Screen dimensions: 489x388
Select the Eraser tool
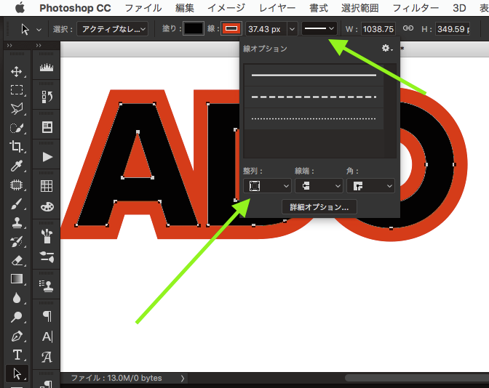[17, 260]
